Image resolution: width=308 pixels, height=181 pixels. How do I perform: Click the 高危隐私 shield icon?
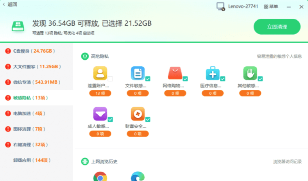pyautogui.click(x=85, y=57)
